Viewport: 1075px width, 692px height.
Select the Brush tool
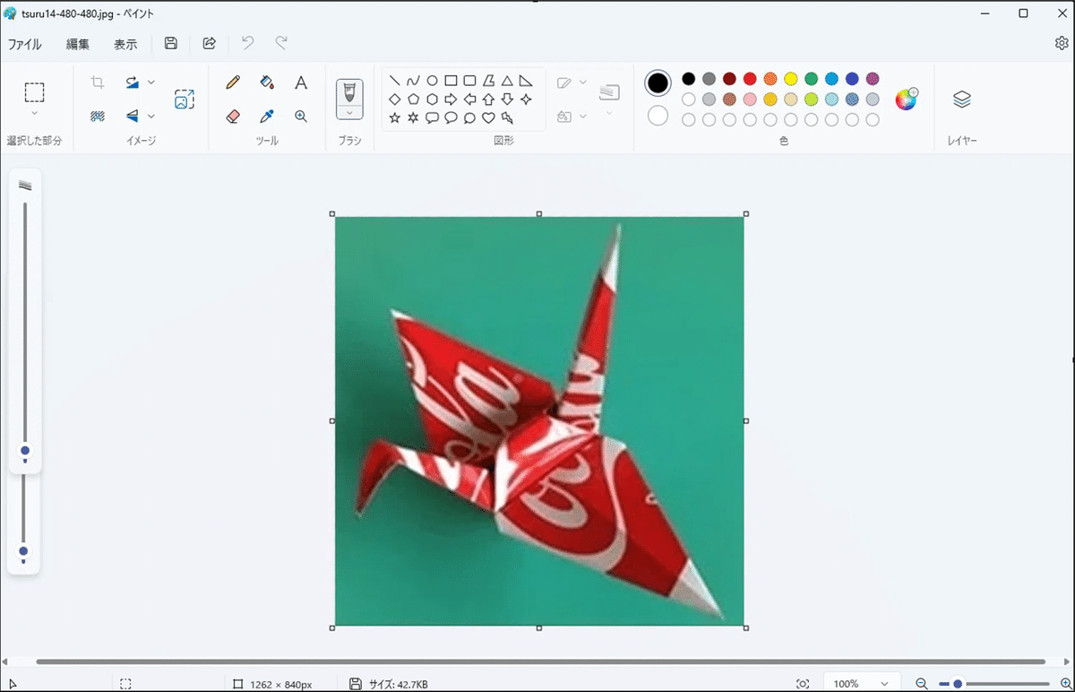point(349,92)
